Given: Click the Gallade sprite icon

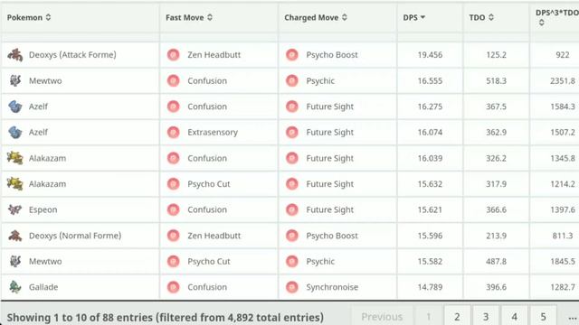Looking at the screenshot, I should coord(14,287).
